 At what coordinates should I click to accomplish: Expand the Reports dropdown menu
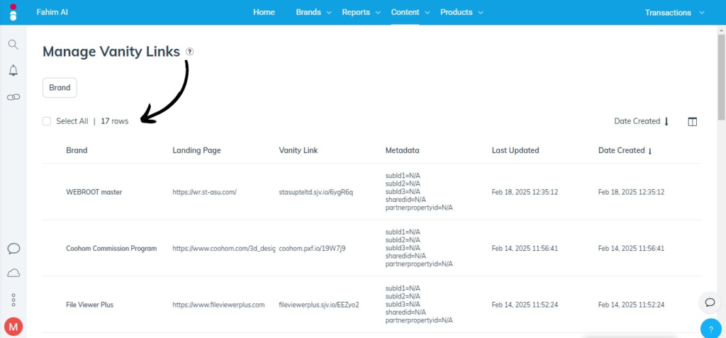coord(360,12)
